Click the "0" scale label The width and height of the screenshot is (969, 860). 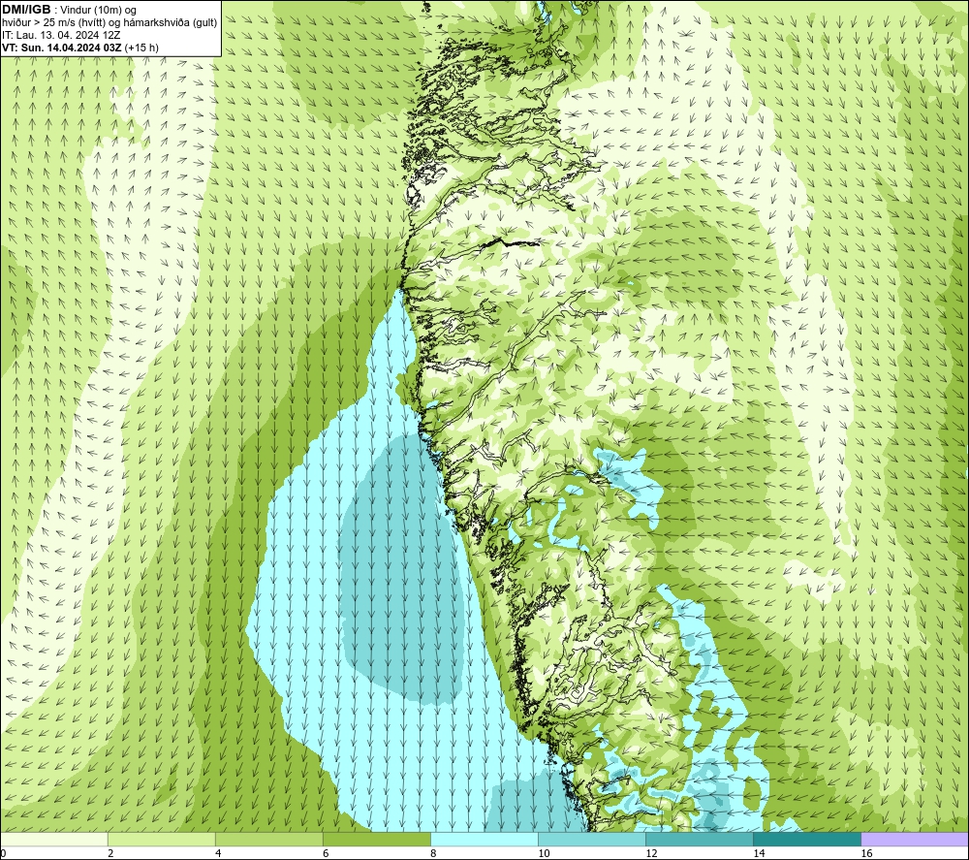click(x=3, y=853)
